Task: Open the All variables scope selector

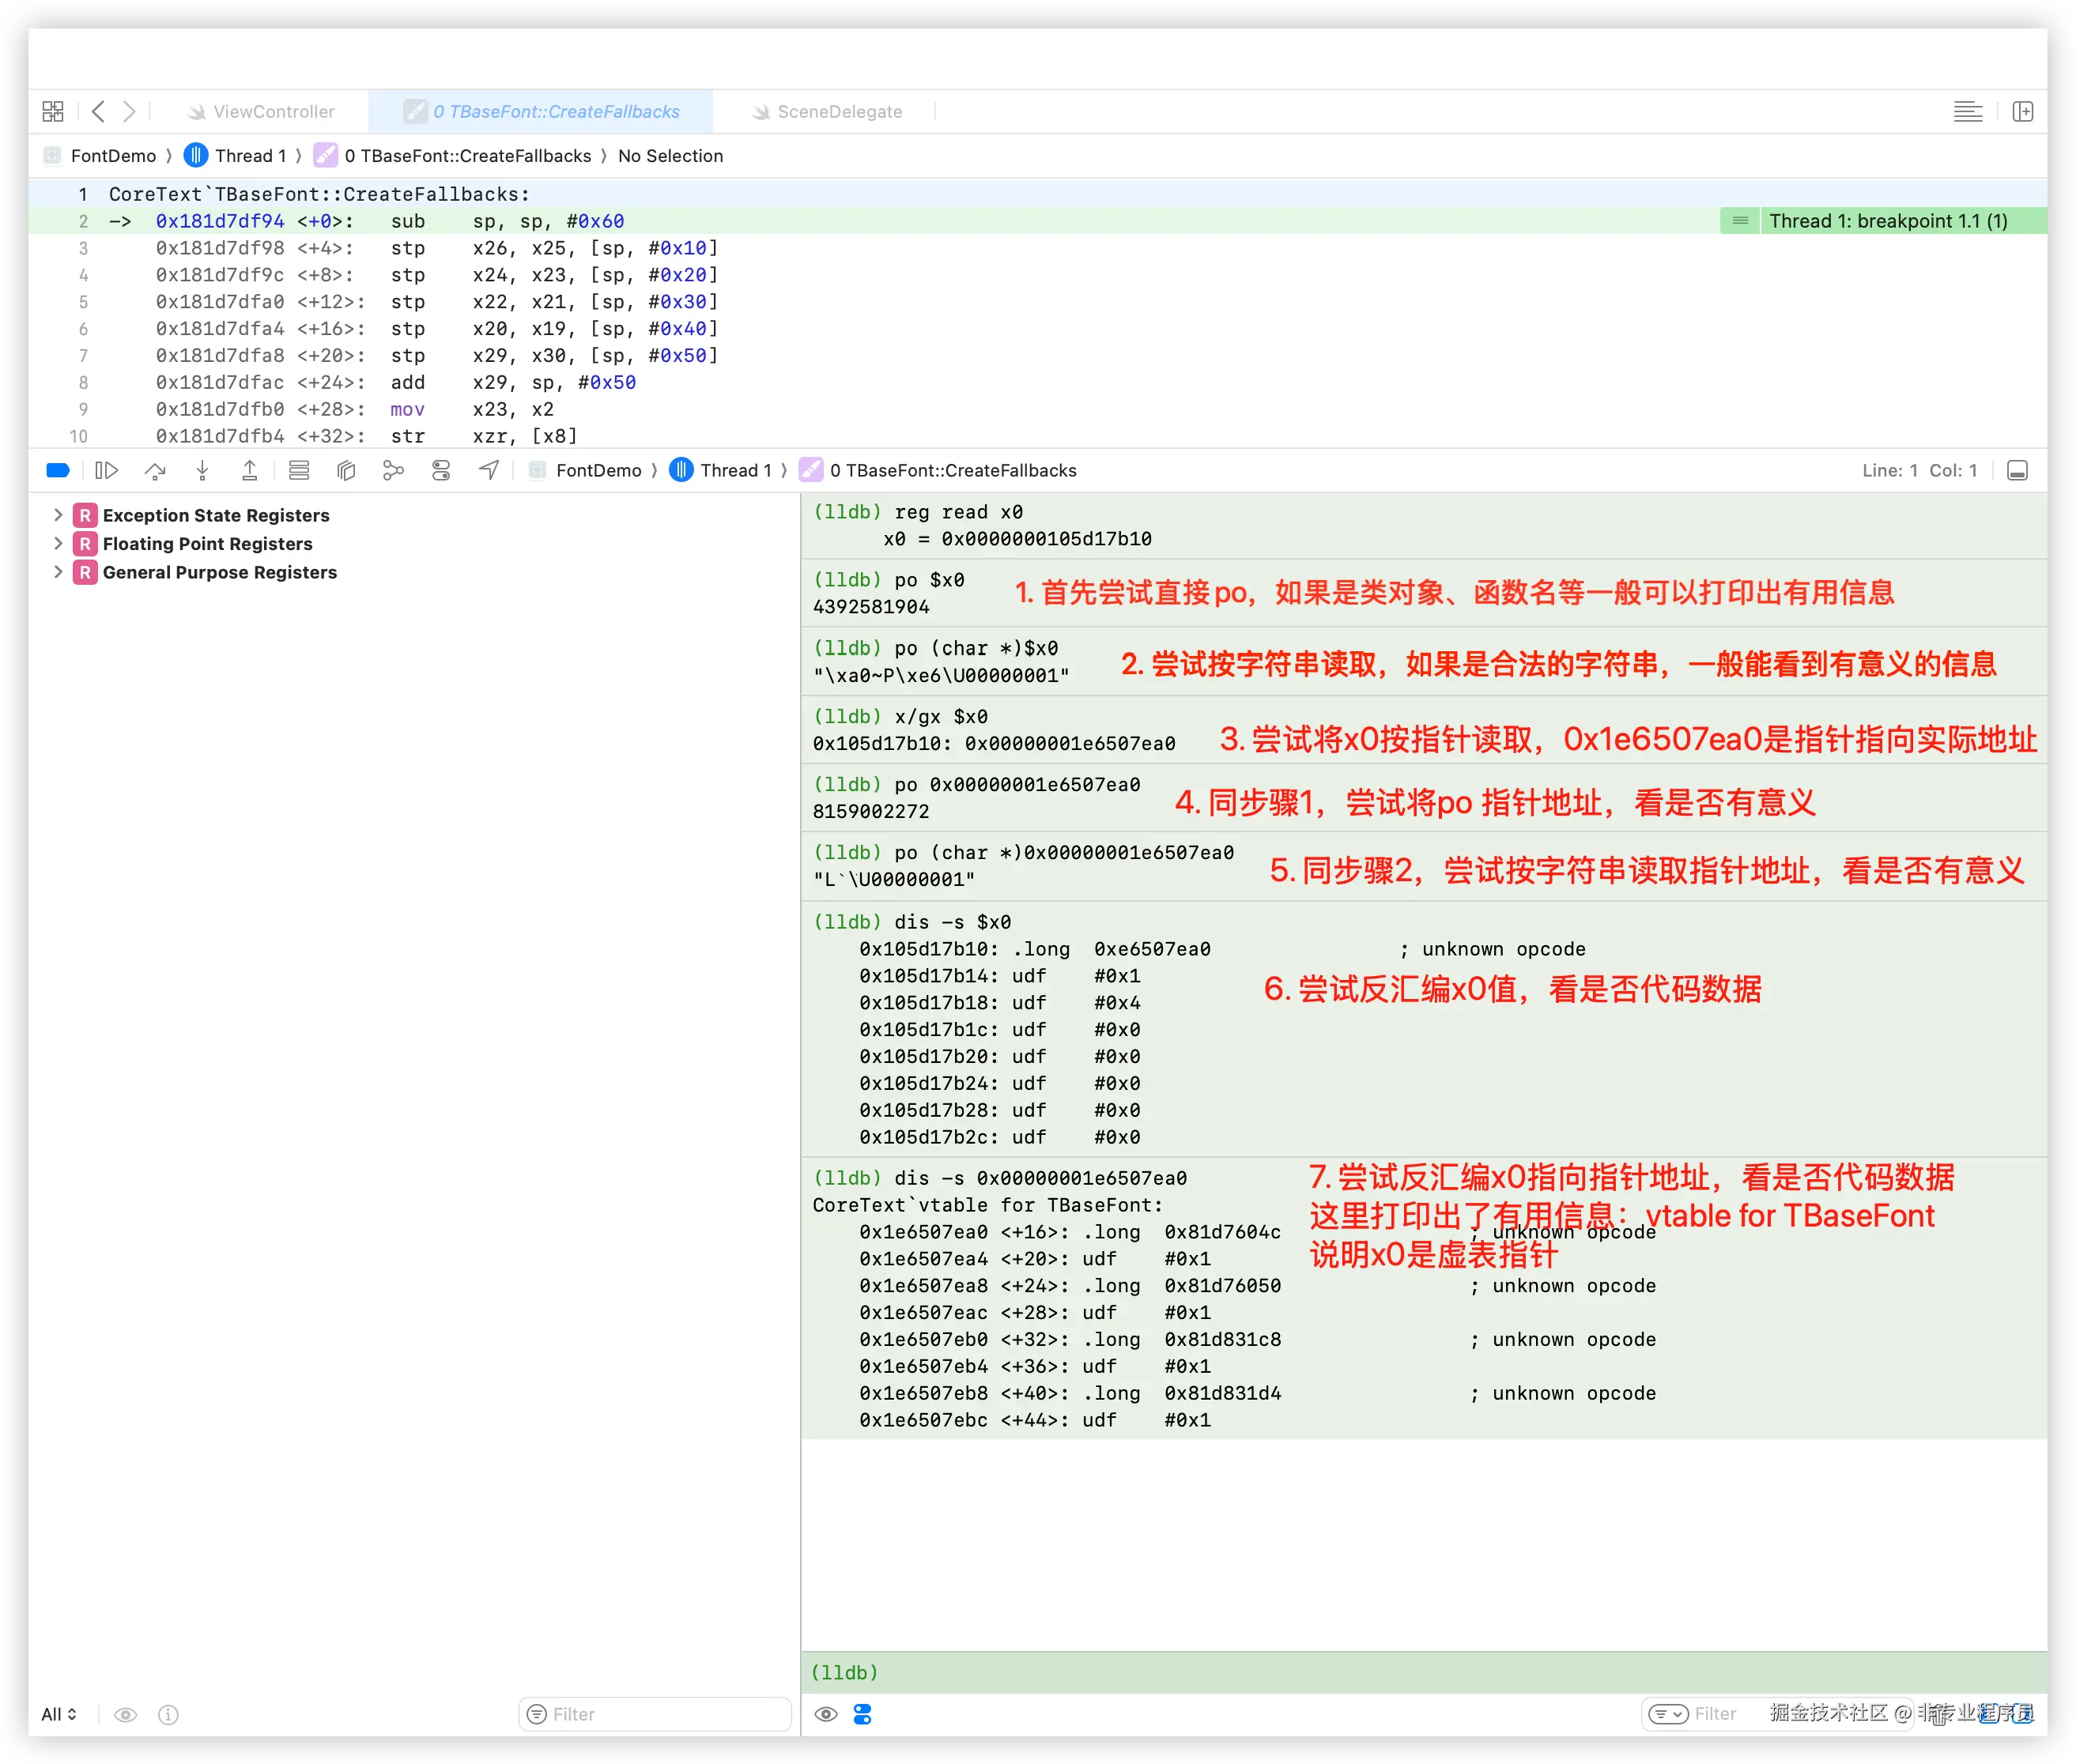Action: click(58, 1714)
